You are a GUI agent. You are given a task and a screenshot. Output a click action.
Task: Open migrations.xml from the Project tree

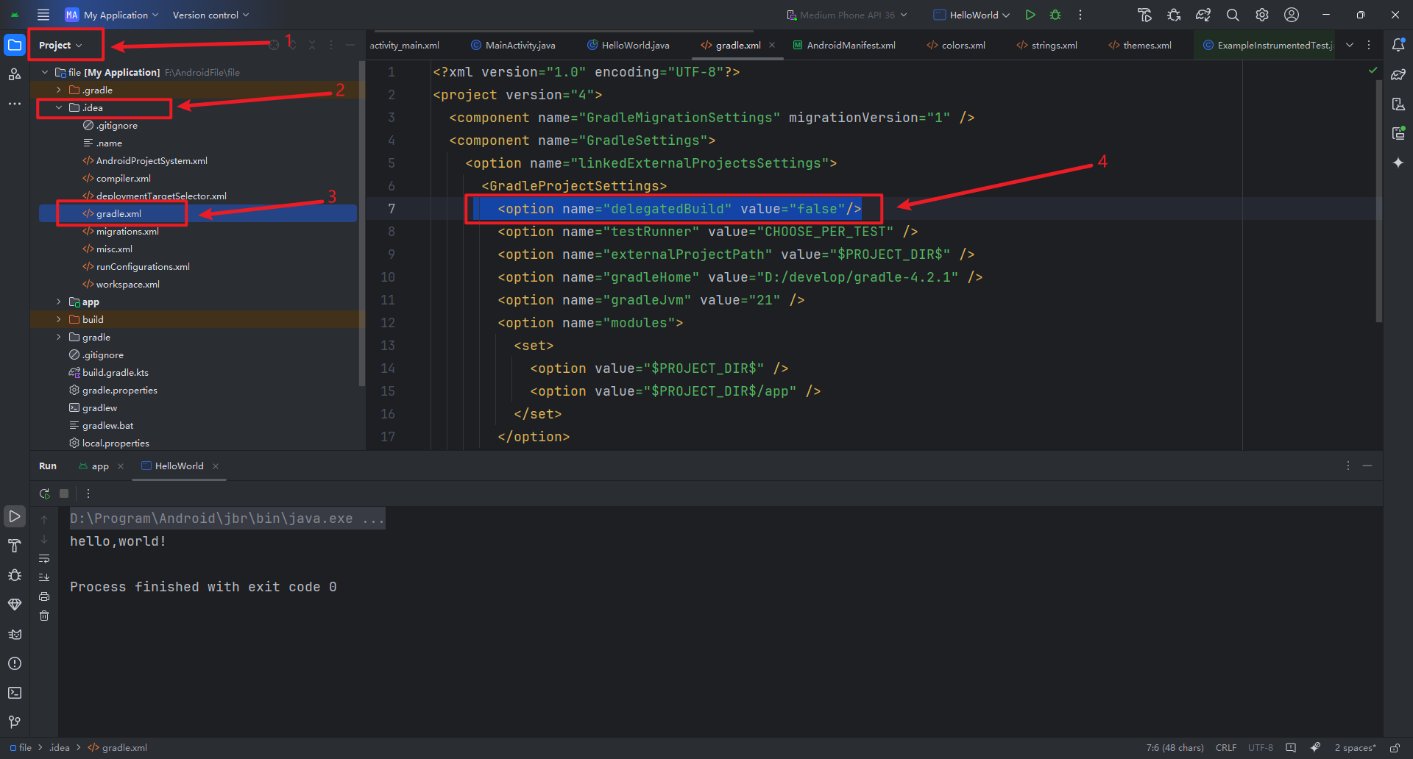(127, 231)
